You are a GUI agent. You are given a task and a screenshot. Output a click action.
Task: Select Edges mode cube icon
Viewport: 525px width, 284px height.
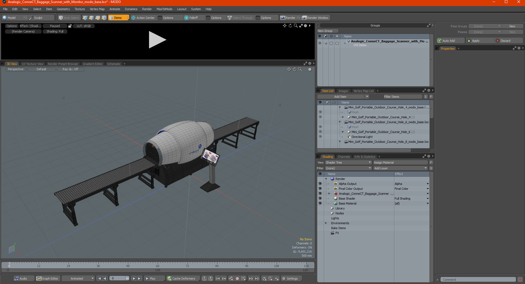[x=91, y=18]
